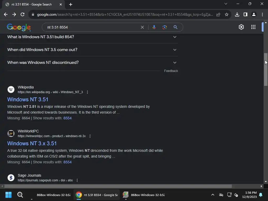Open OneDrive cloud tray icon
Viewport: 268px width, 201px height.
click(221, 195)
